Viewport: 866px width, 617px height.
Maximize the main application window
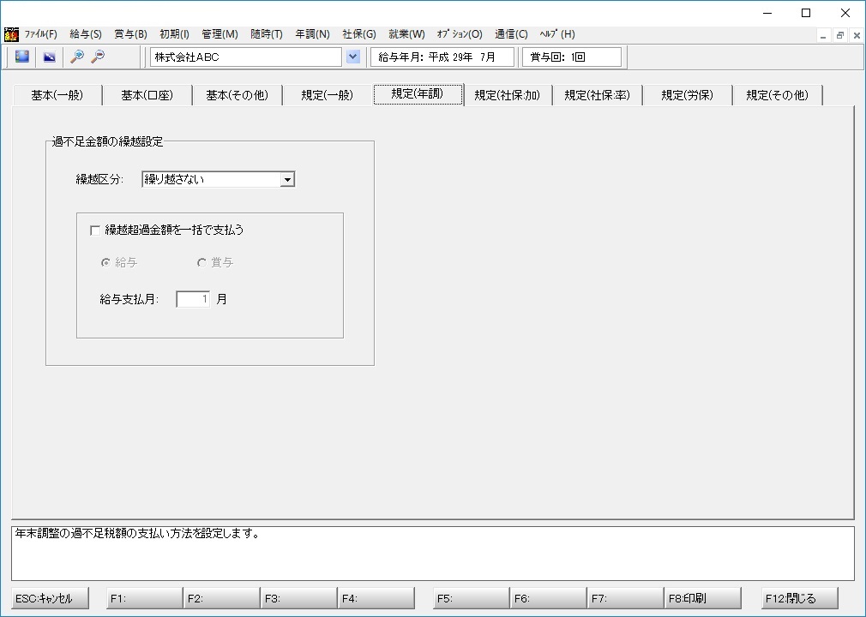[806, 13]
